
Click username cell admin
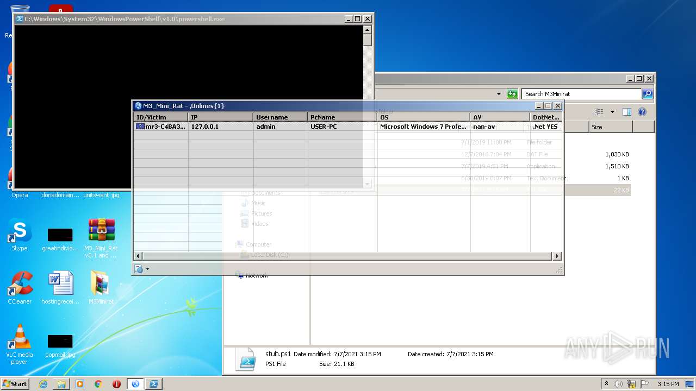pyautogui.click(x=266, y=127)
